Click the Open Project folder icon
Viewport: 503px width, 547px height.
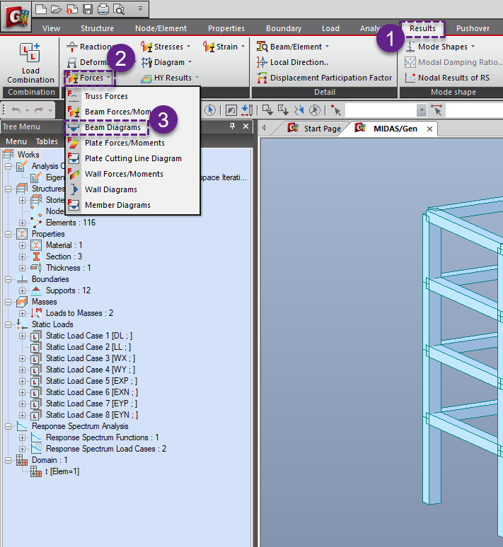click(x=56, y=9)
